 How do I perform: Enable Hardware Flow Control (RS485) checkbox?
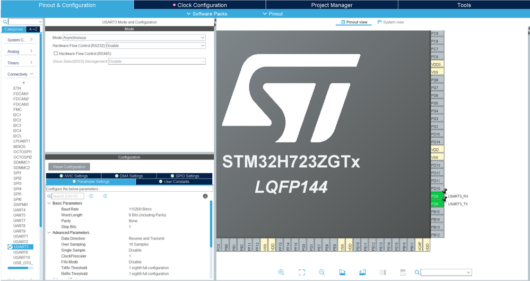coord(56,54)
